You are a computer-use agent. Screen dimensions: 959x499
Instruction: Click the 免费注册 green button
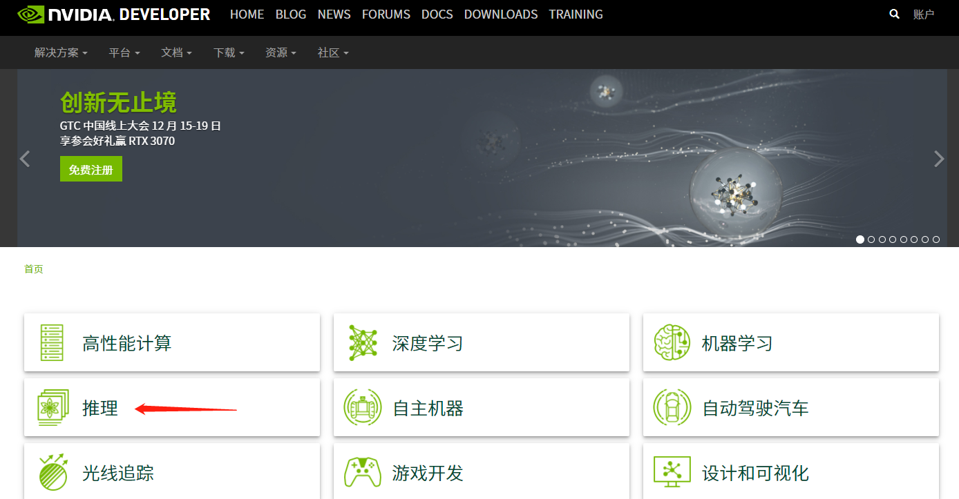[x=91, y=169]
